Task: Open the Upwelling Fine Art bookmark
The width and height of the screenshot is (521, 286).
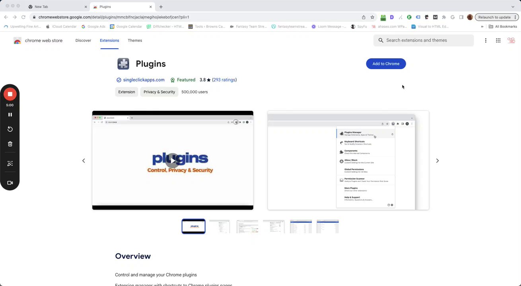Action: [x=22, y=27]
